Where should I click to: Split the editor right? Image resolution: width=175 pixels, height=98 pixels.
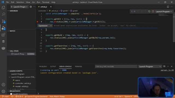(x=168, y=7)
